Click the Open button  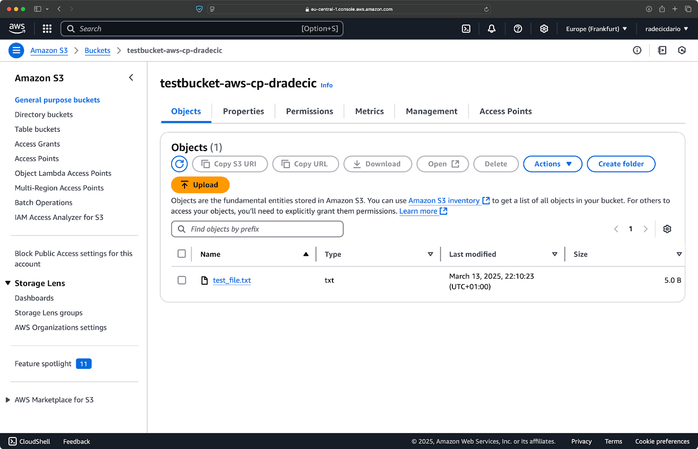443,164
